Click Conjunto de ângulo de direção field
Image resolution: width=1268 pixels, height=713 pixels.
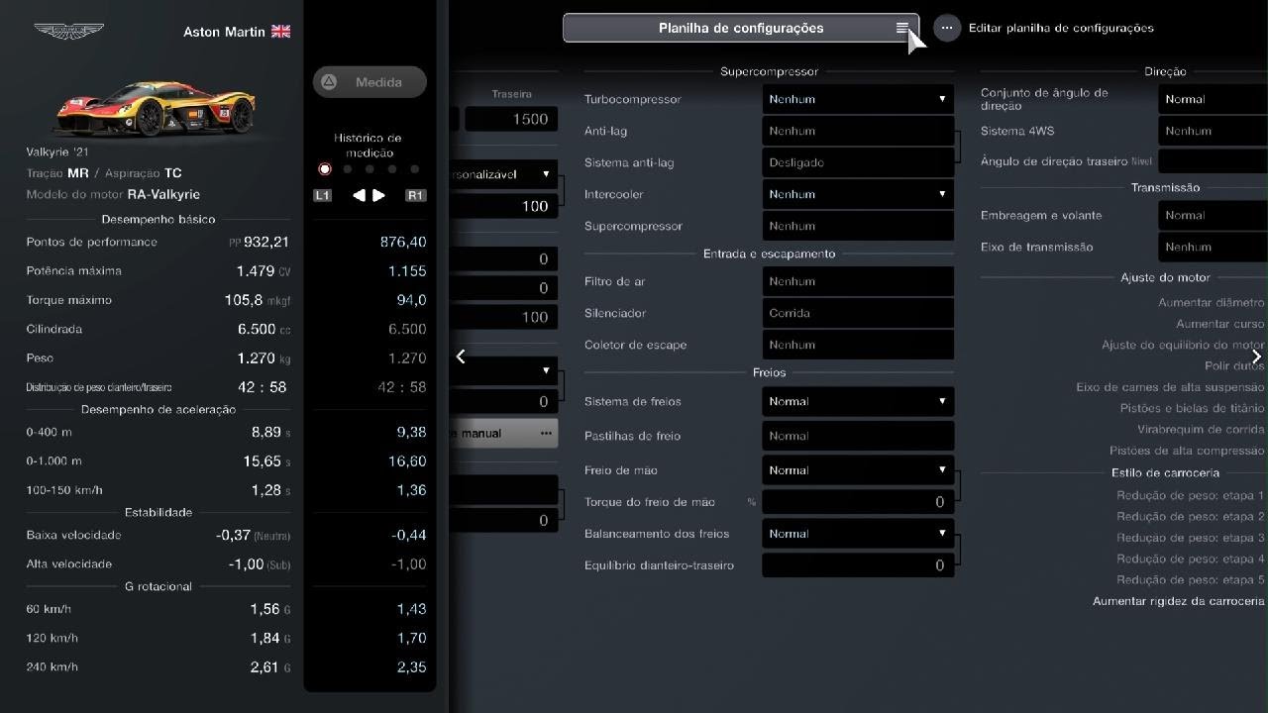pyautogui.click(x=1213, y=99)
